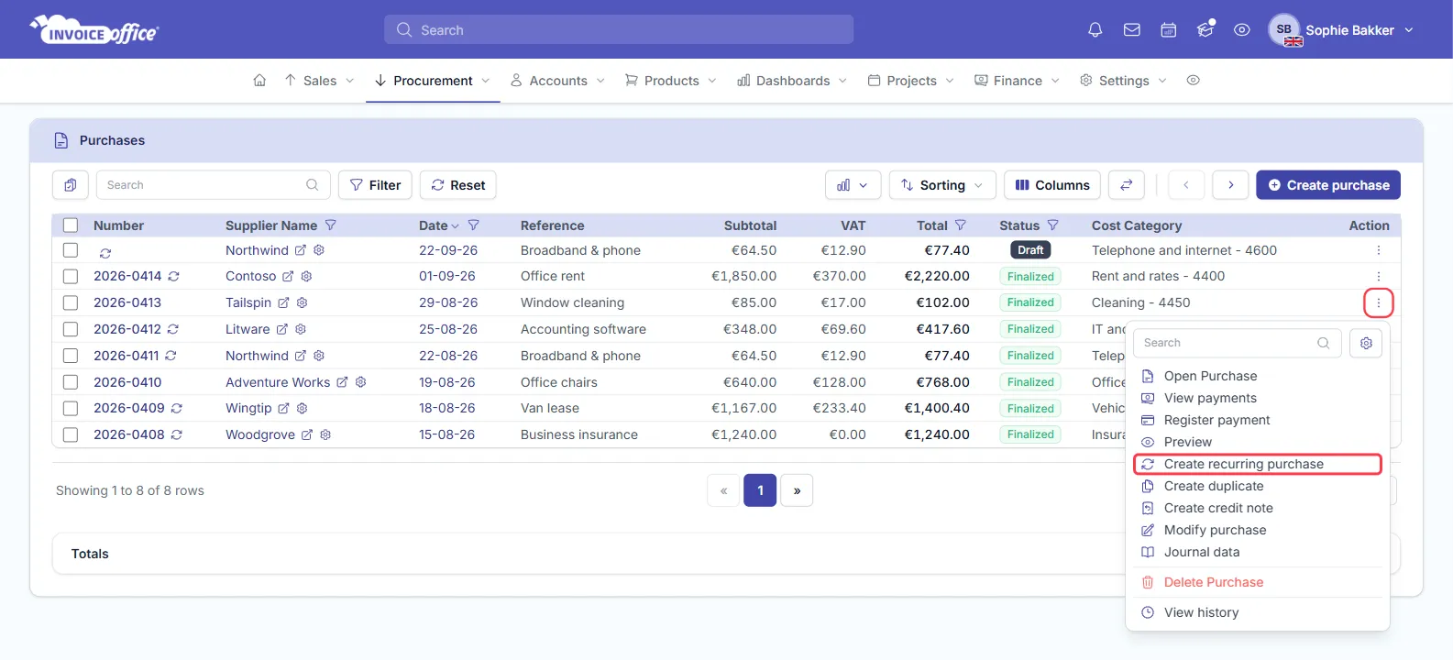The height and width of the screenshot is (660, 1453).
Task: Open the notifications bell
Action: (1095, 30)
